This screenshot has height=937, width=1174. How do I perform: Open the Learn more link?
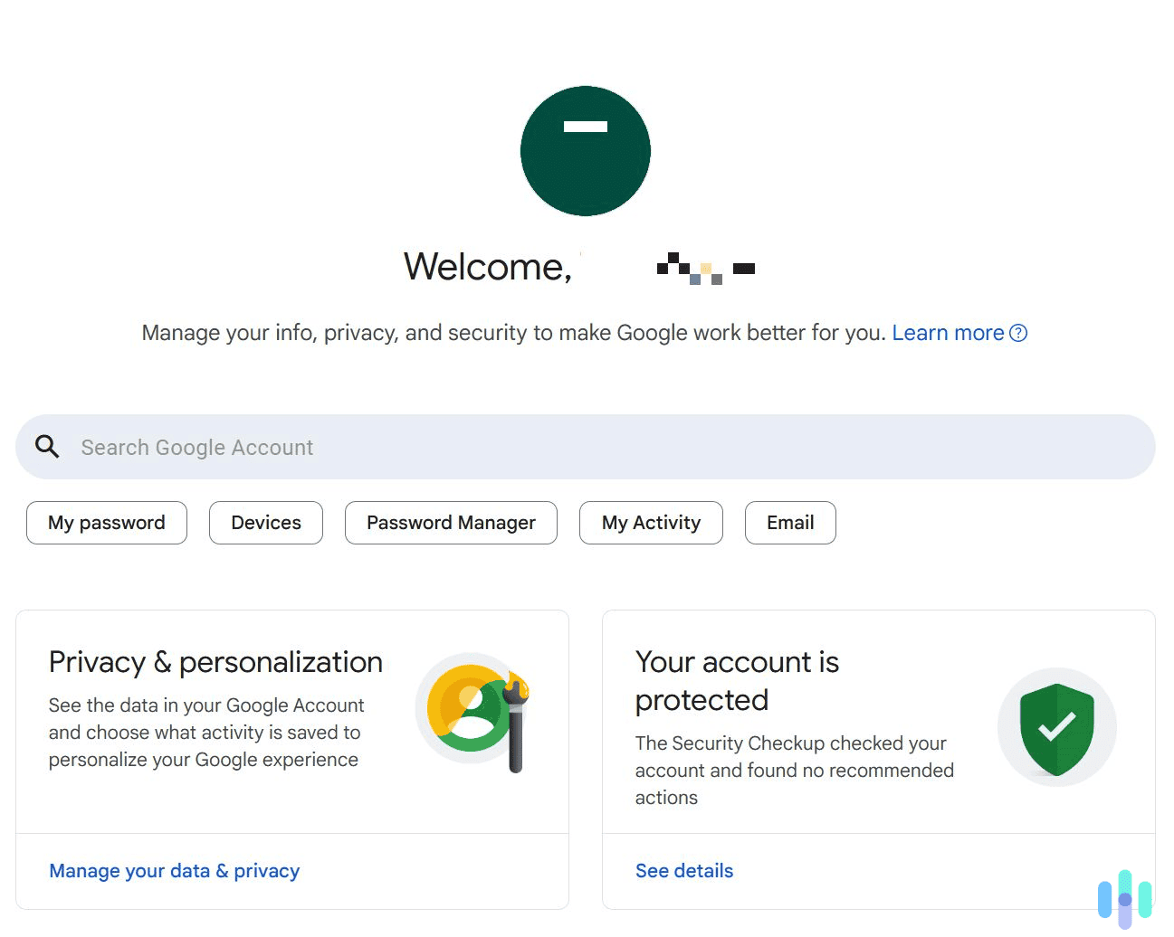pyautogui.click(x=947, y=333)
